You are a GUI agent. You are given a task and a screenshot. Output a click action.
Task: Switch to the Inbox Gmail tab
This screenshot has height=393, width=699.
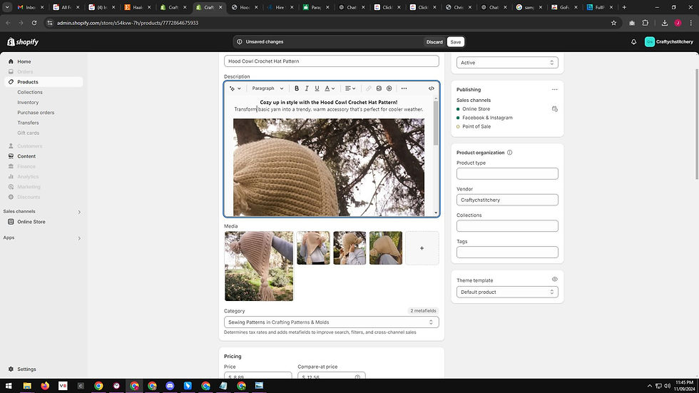[x=30, y=7]
